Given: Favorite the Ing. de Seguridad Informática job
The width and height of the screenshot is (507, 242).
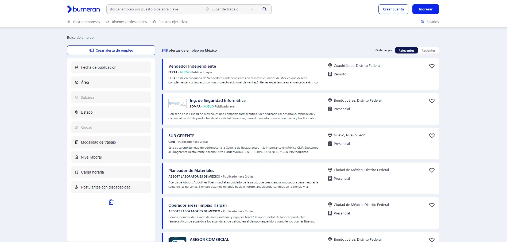Looking at the screenshot, I should tap(432, 101).
